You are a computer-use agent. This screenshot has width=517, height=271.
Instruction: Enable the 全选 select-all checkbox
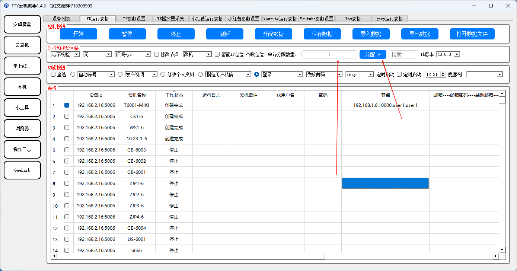pyautogui.click(x=53, y=74)
